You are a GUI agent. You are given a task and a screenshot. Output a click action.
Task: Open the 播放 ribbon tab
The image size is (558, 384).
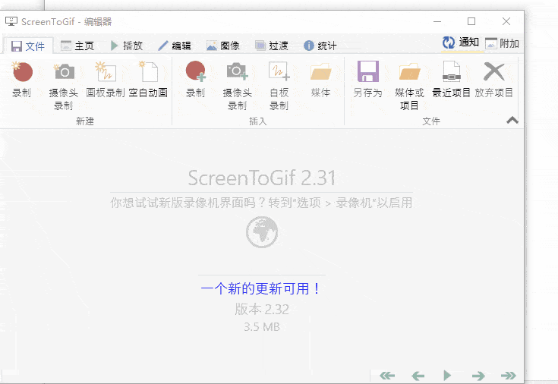point(126,46)
